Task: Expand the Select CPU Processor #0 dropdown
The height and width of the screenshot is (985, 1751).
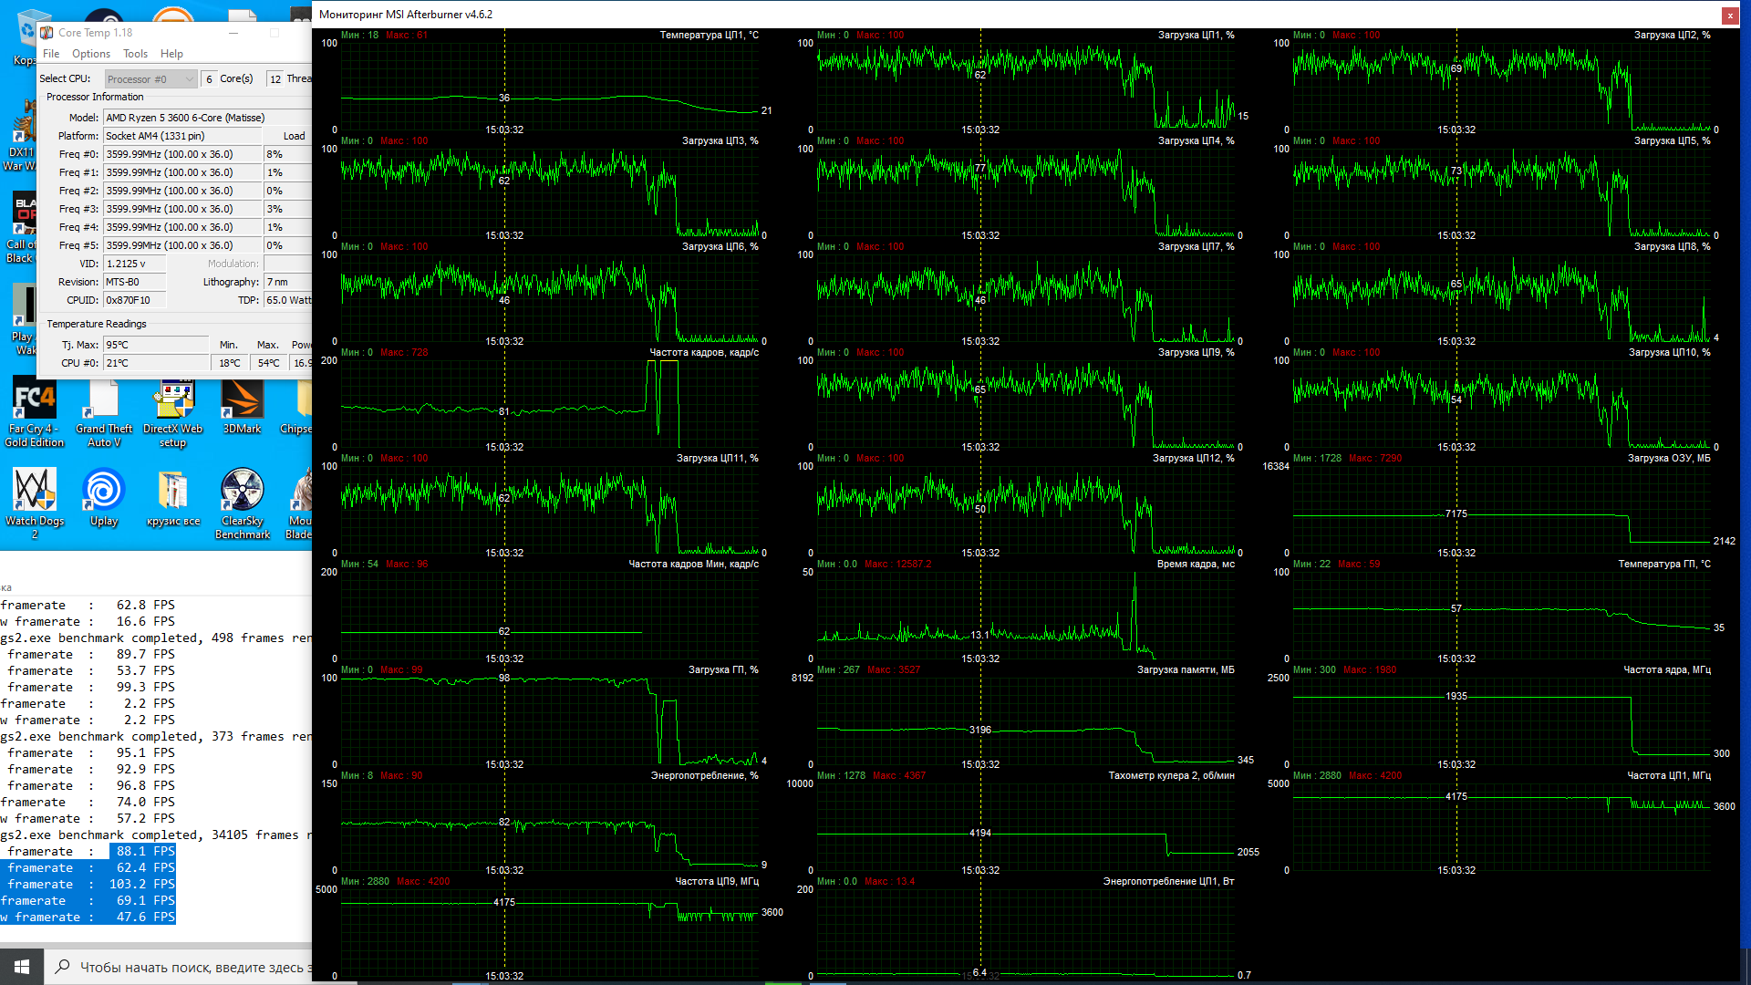Action: click(x=150, y=79)
